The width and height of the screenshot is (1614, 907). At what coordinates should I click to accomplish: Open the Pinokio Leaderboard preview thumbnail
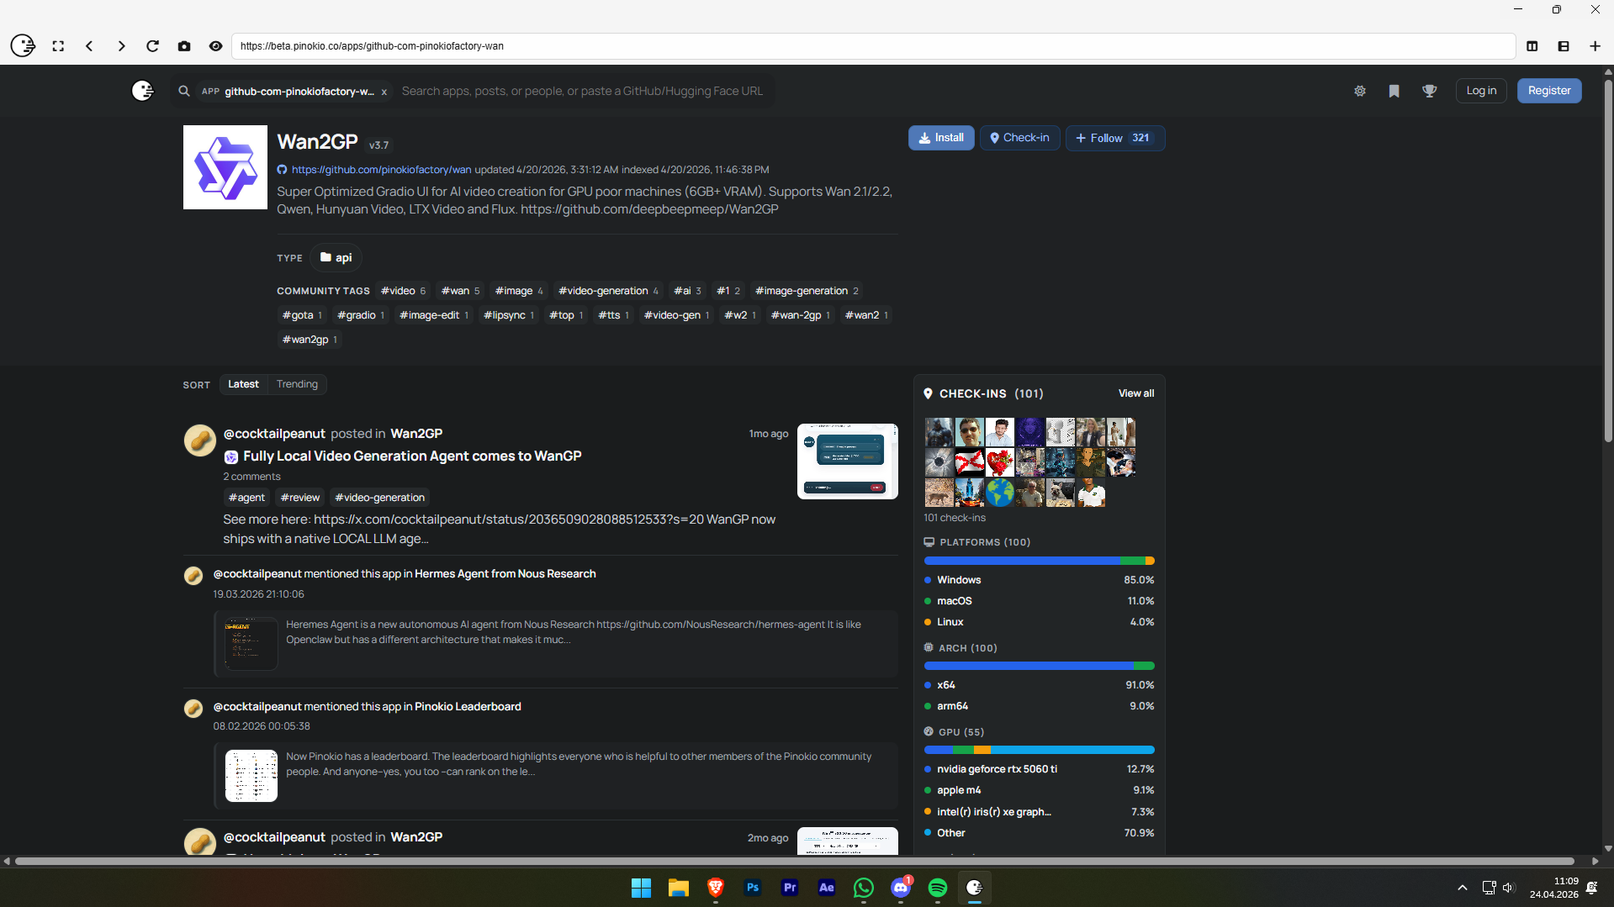[x=251, y=776]
